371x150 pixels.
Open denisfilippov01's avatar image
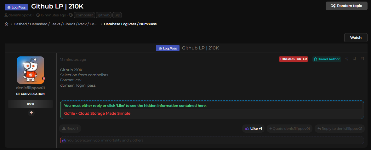point(31,70)
